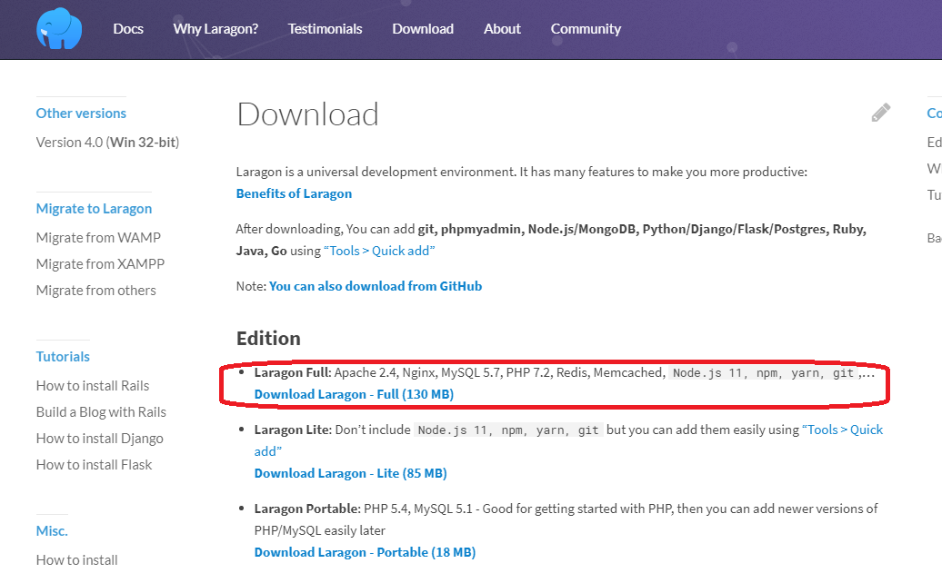The image size is (942, 583).
Task: Open the Why Laragon? nav item
Action: click(x=215, y=29)
